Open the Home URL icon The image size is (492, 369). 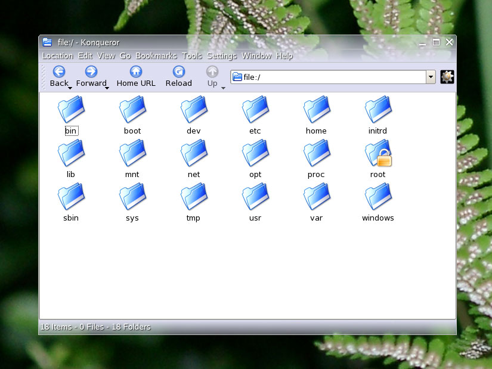(x=136, y=72)
